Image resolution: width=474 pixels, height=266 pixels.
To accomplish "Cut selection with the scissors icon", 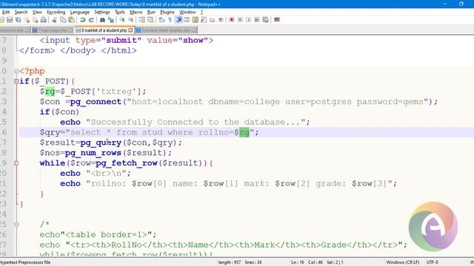I will [54, 20].
